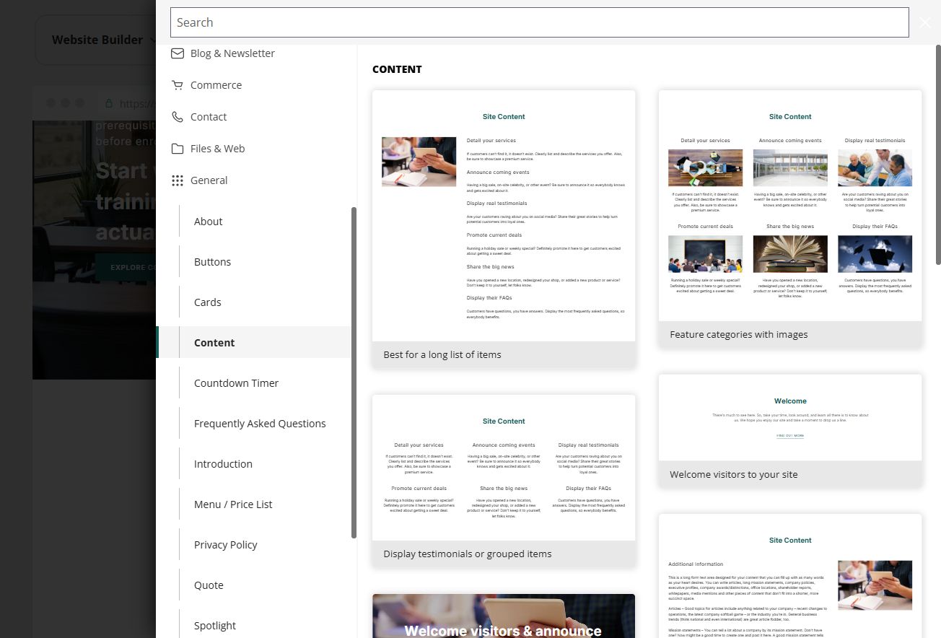Click the Blog & Newsletter envelope icon
The width and height of the screenshot is (941, 638).
177,53
